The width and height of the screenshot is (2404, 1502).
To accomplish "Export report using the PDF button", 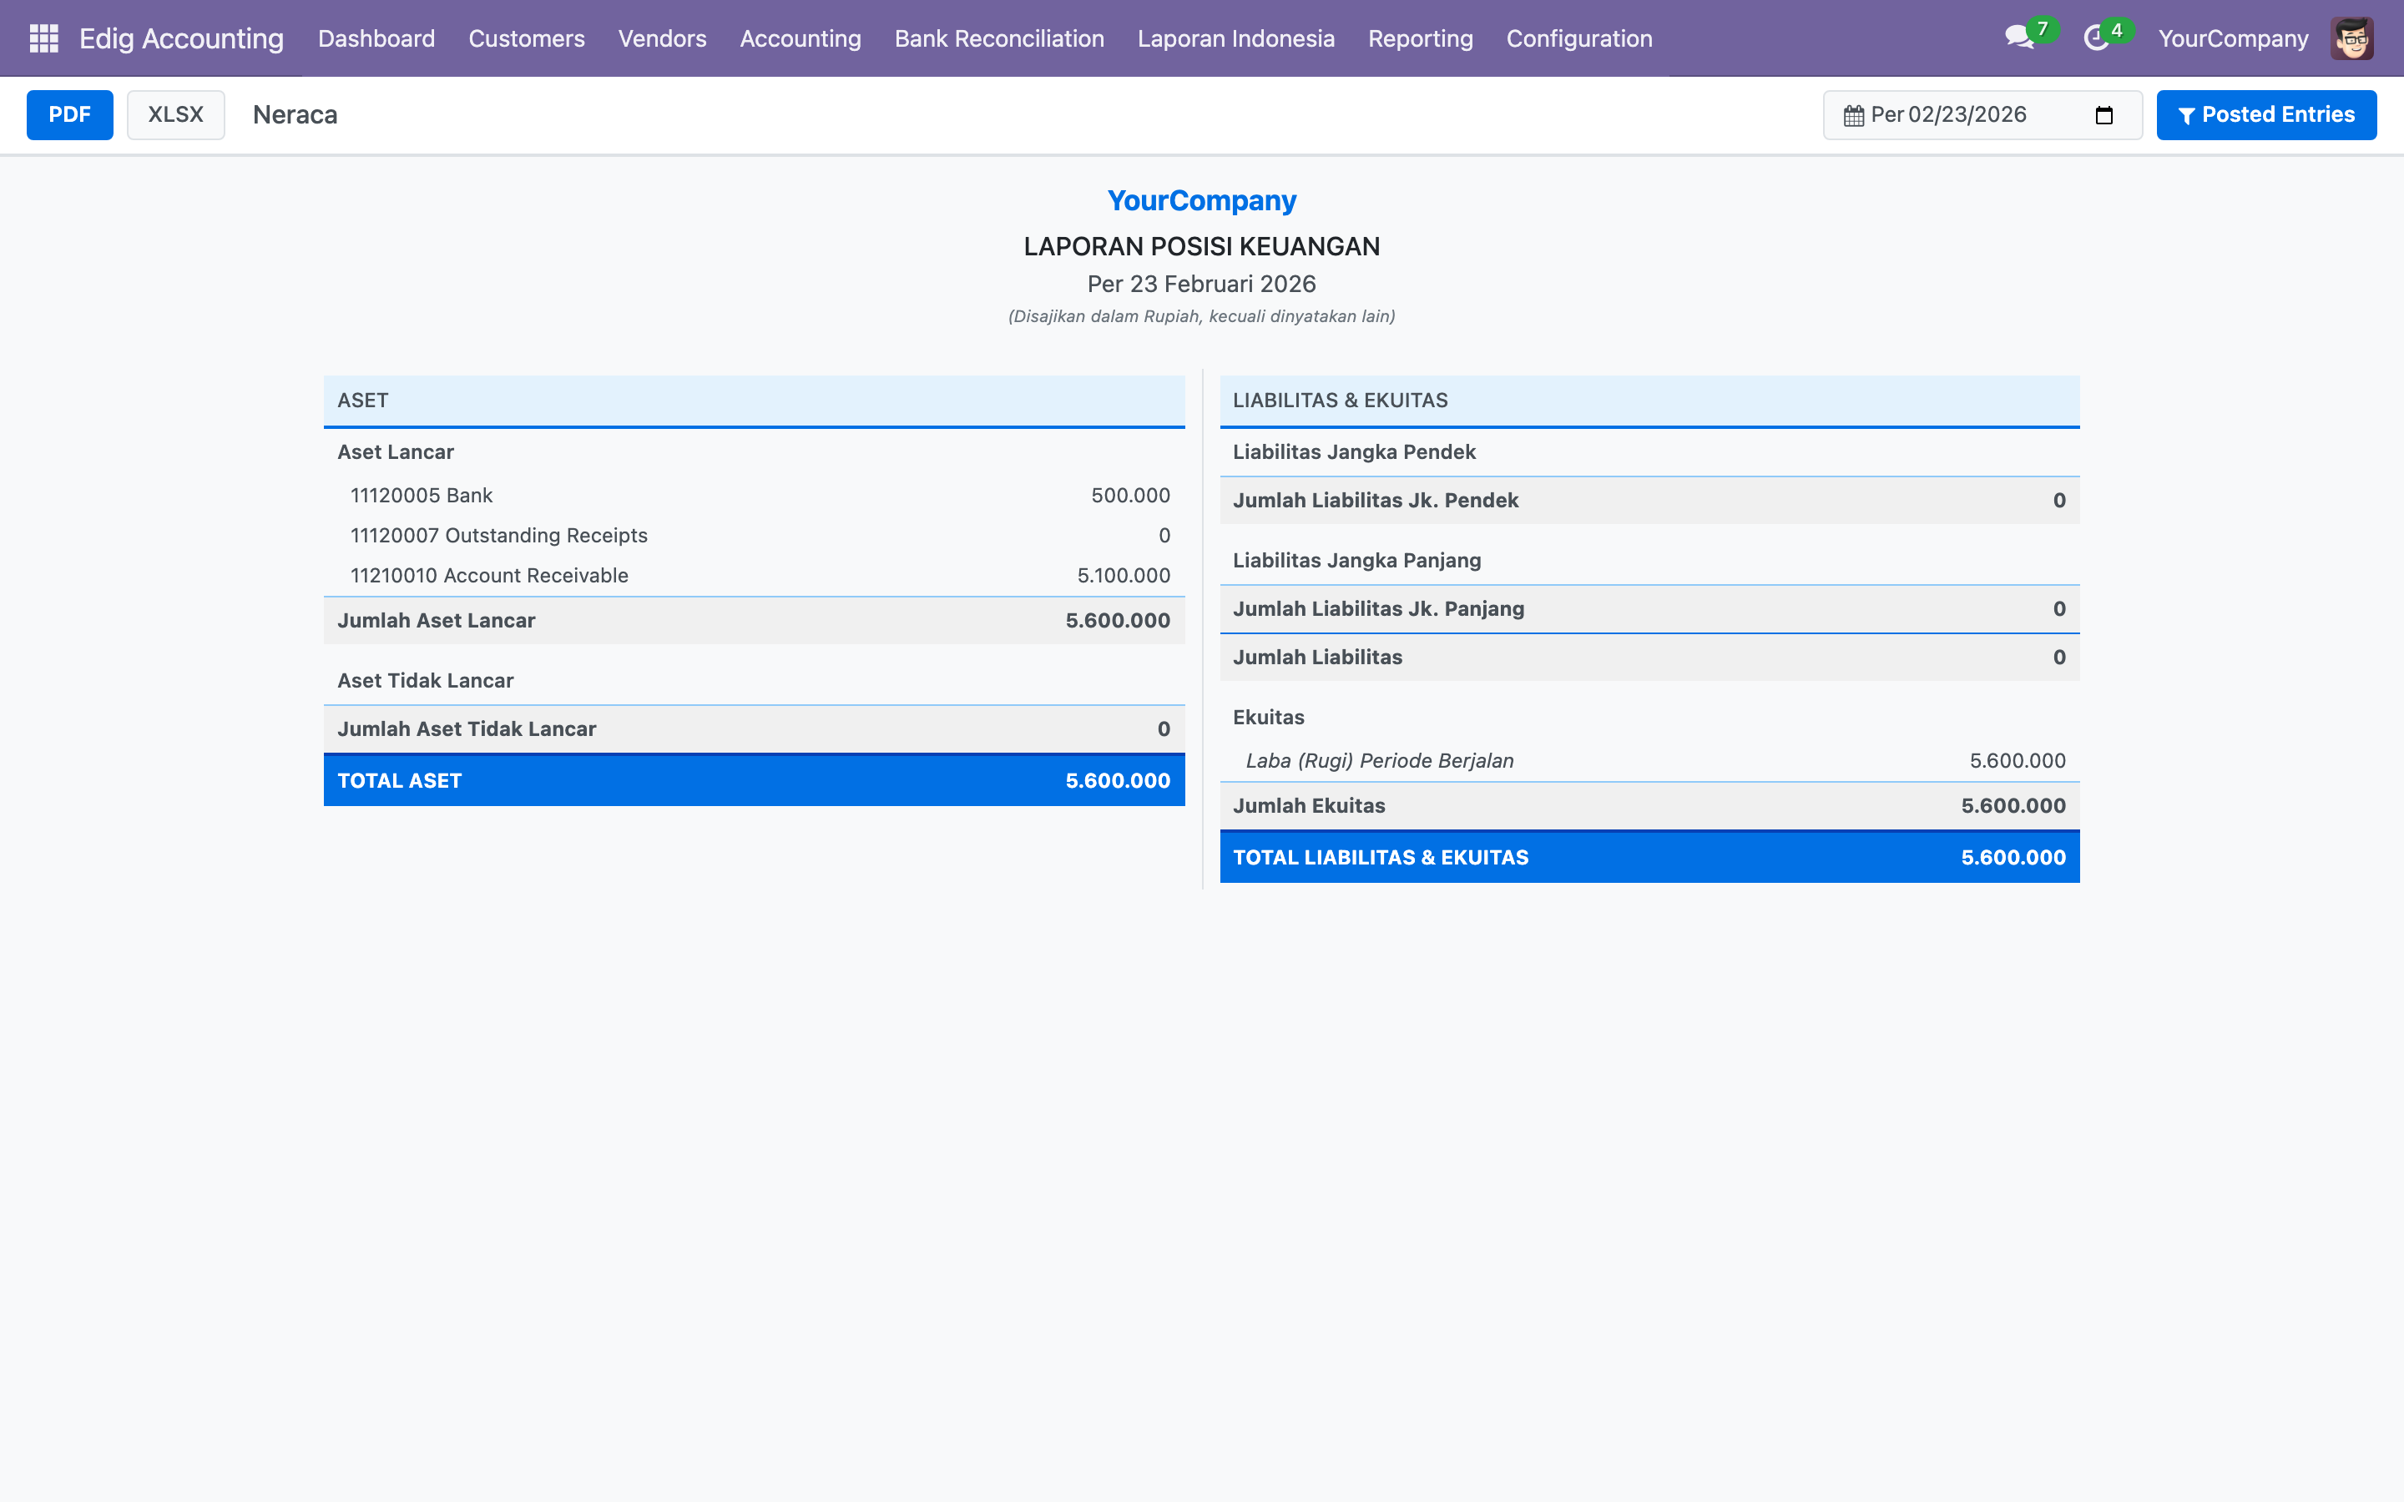I will 69,115.
